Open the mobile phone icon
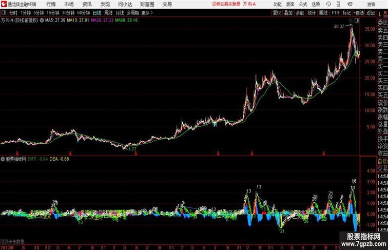 tap(339, 4)
